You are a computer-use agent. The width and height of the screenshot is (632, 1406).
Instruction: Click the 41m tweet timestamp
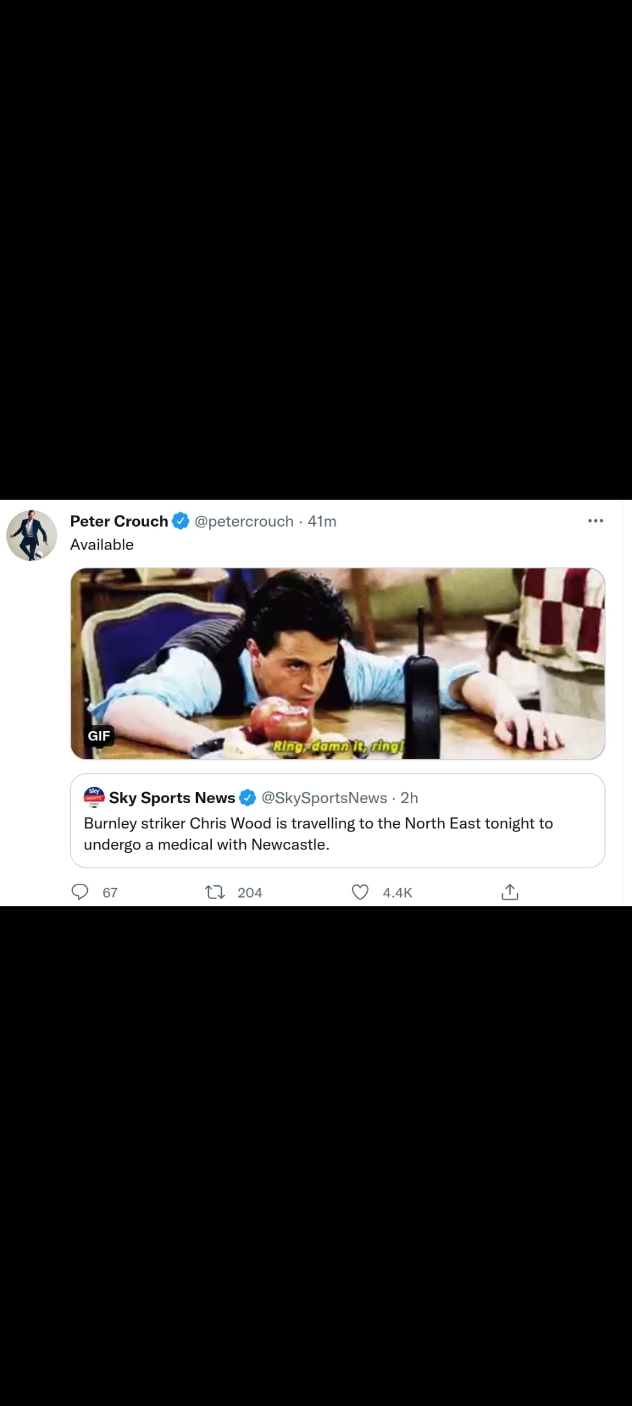322,521
